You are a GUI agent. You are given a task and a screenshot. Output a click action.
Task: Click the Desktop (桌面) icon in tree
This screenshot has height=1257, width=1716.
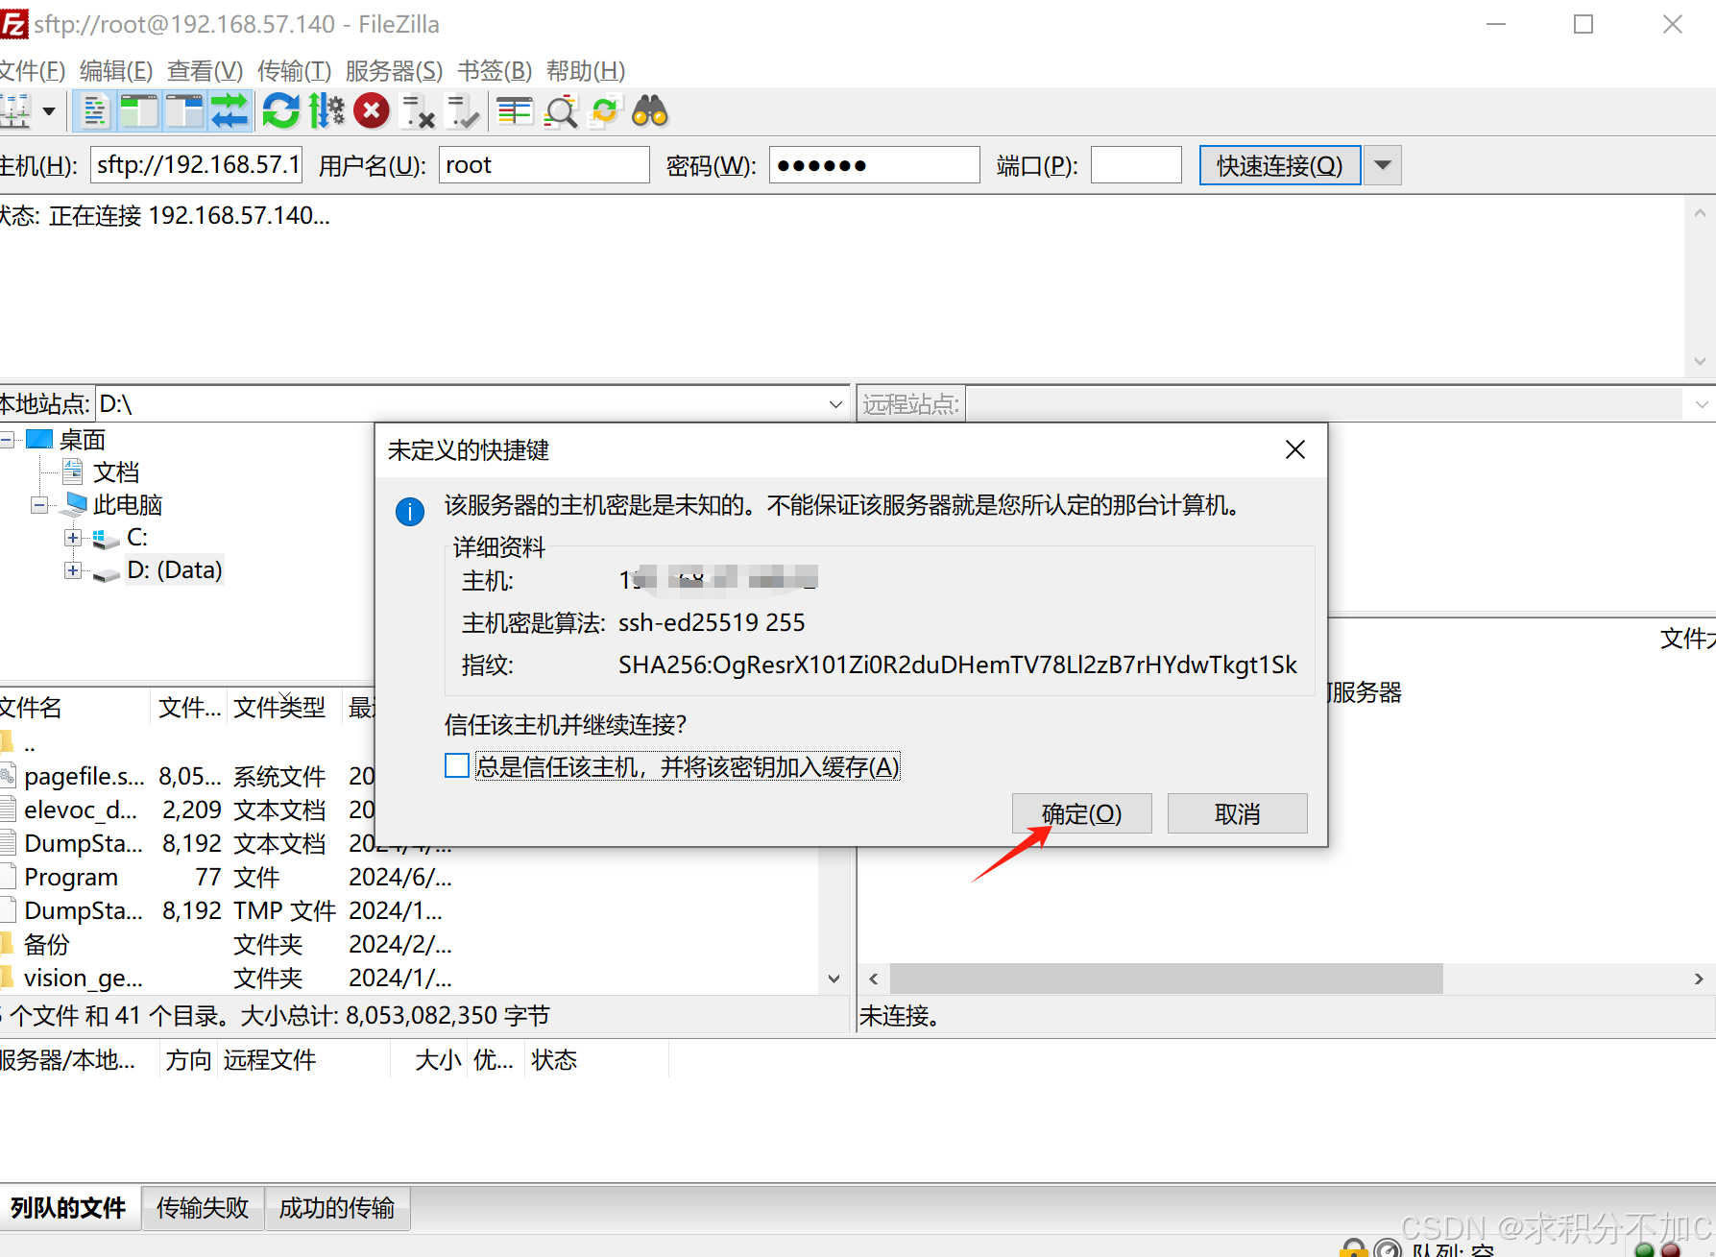click(x=39, y=440)
